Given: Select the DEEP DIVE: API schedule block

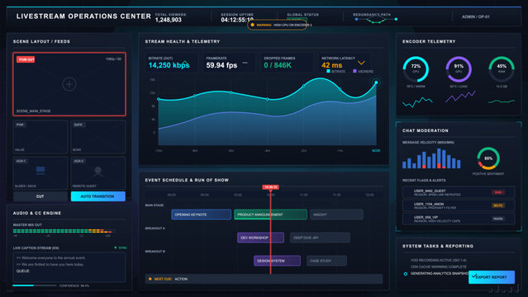Looking at the screenshot, I should point(320,238).
